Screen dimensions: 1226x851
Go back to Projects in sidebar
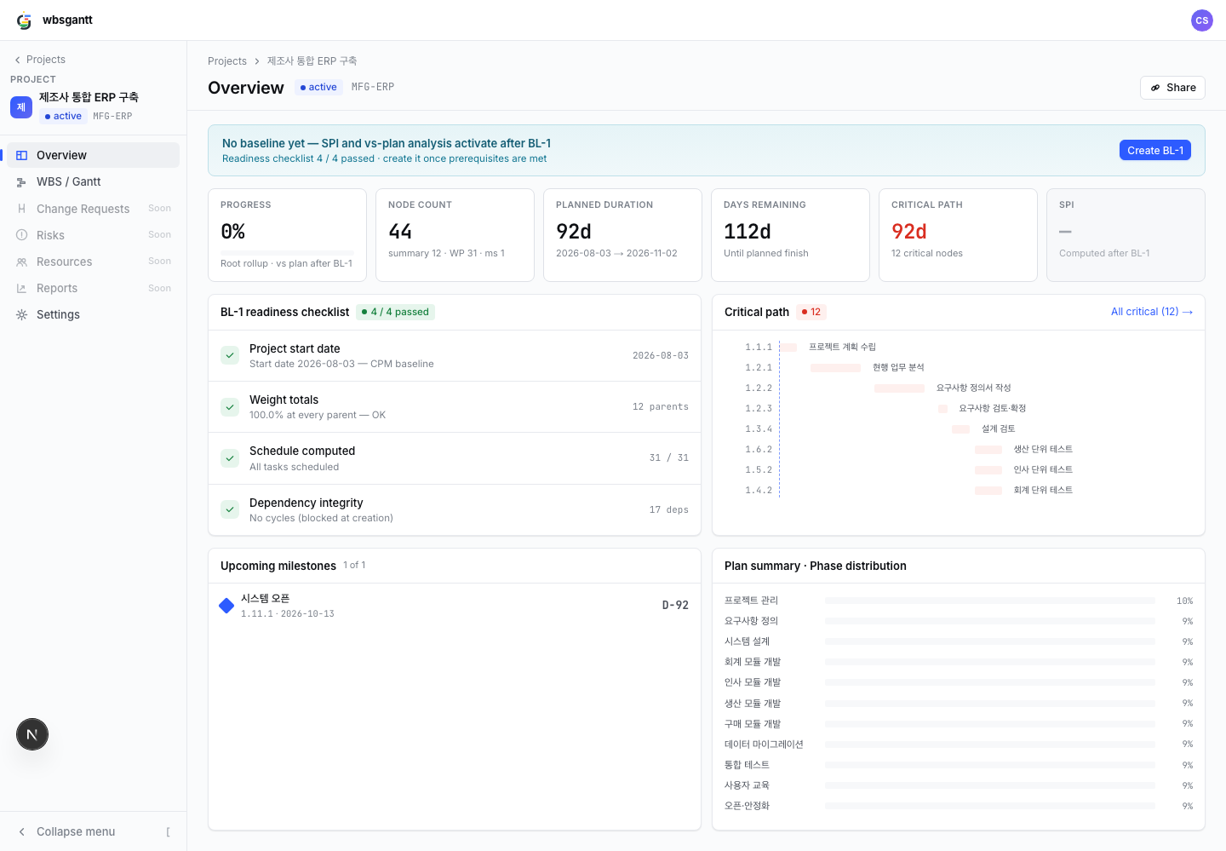[x=40, y=60]
